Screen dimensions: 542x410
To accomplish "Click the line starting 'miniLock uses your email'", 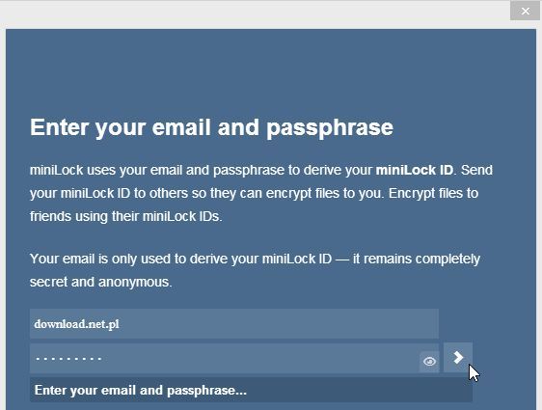I will pyautogui.click(x=261, y=171).
